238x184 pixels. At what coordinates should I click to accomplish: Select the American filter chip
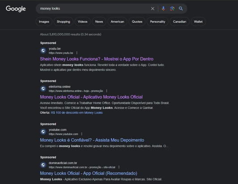117,21
